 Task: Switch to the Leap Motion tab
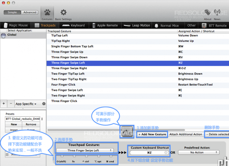point(137,25)
